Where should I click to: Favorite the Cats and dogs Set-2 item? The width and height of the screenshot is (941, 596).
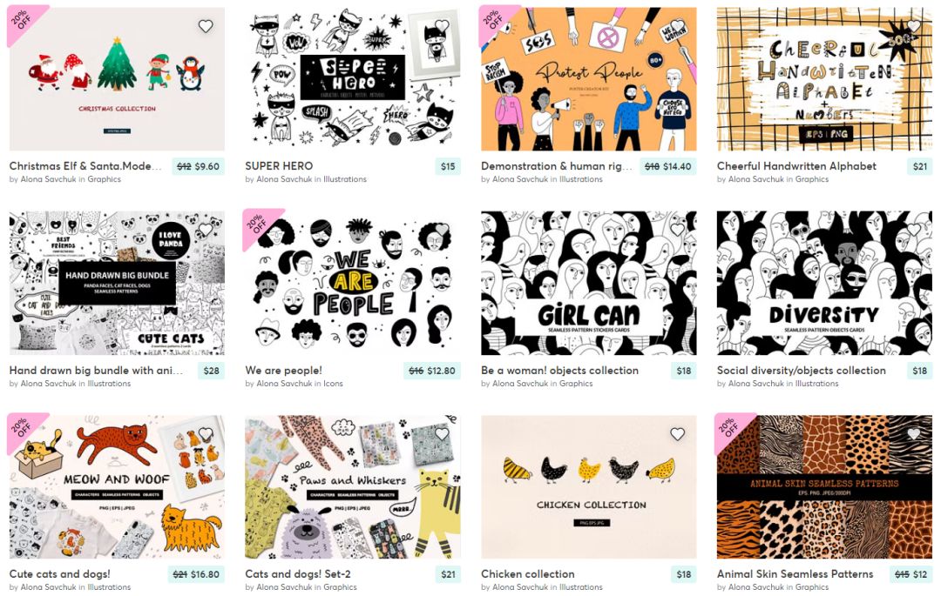tap(442, 433)
